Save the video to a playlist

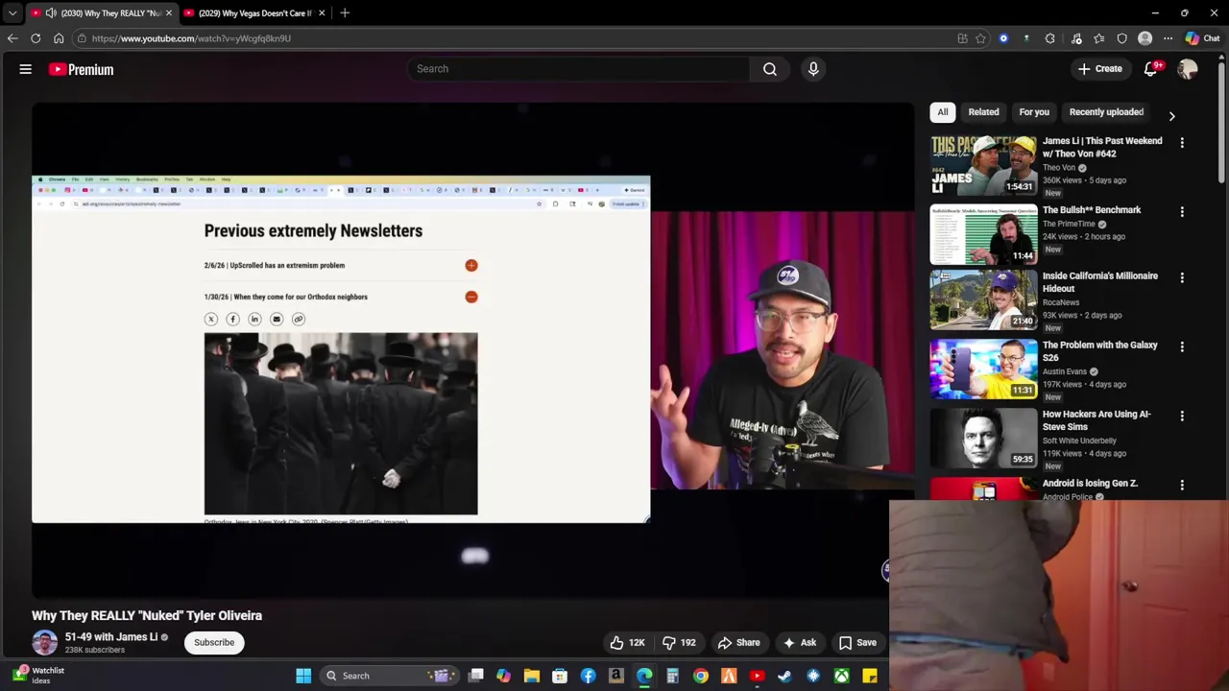tap(856, 643)
